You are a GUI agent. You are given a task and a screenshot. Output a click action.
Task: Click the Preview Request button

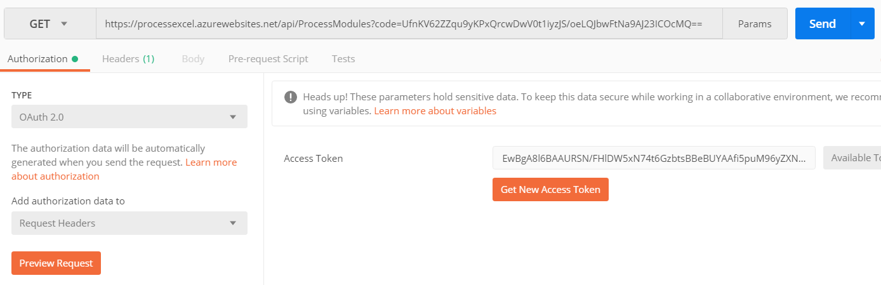coord(56,263)
